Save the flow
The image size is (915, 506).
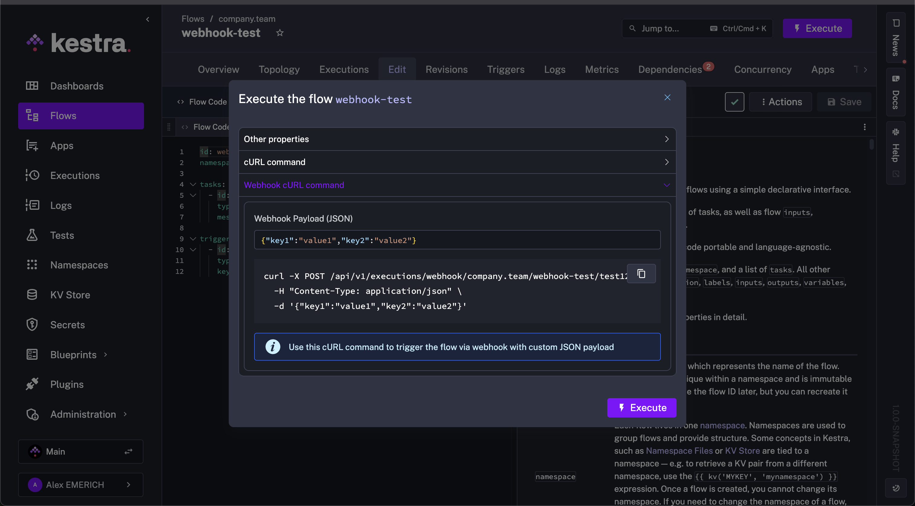844,102
